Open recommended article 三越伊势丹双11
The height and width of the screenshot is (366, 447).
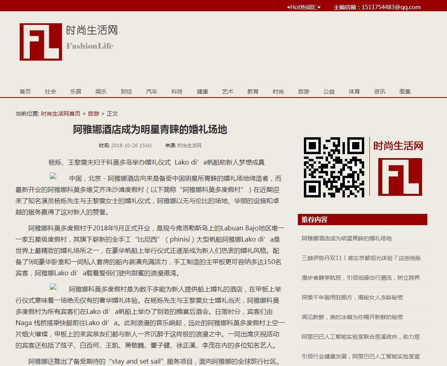[361, 258]
